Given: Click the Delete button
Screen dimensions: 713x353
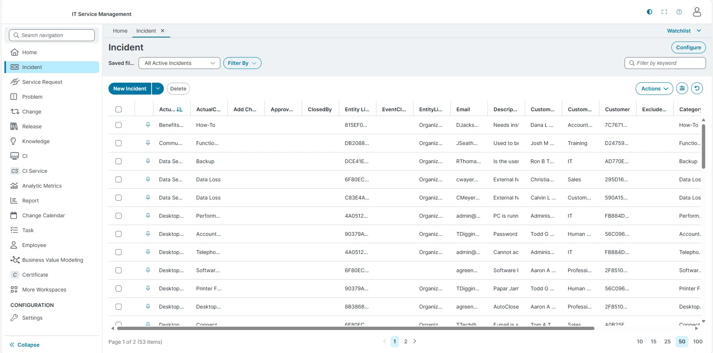Looking at the screenshot, I should click(x=178, y=89).
